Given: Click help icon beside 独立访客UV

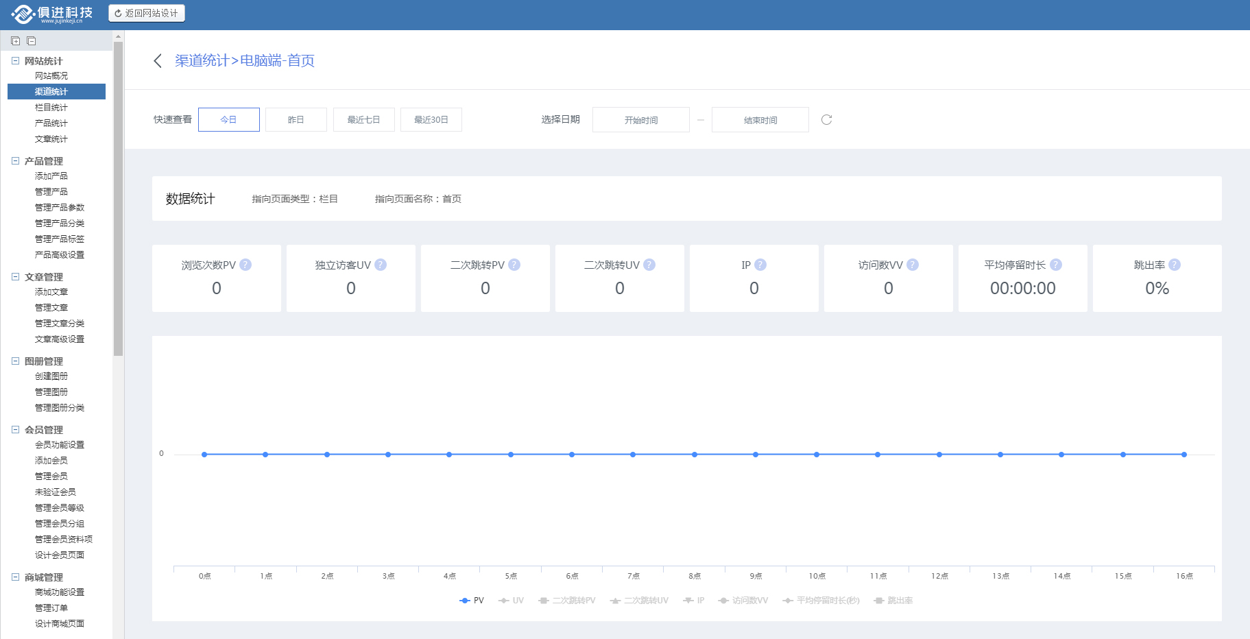Looking at the screenshot, I should [x=381, y=265].
